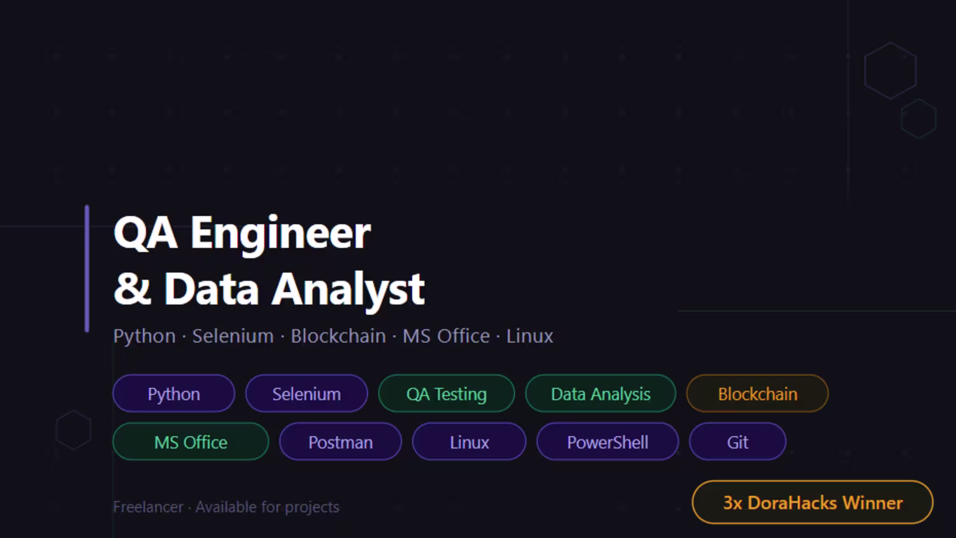Click the 3x DoraHacks Winner badge
The height and width of the screenshot is (538, 956).
pyautogui.click(x=813, y=503)
